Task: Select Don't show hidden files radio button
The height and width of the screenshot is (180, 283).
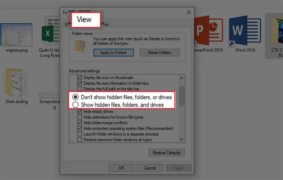Action: [75, 97]
